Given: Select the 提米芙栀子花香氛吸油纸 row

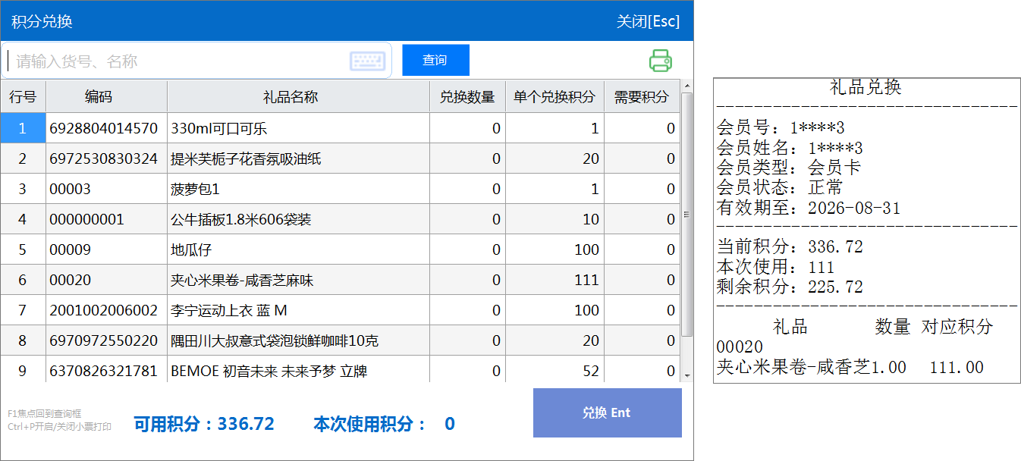Looking at the screenshot, I should click(x=297, y=159).
